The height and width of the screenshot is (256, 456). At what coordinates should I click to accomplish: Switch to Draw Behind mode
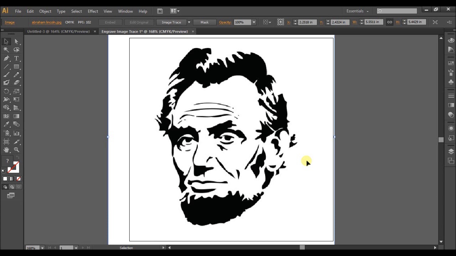point(12,187)
